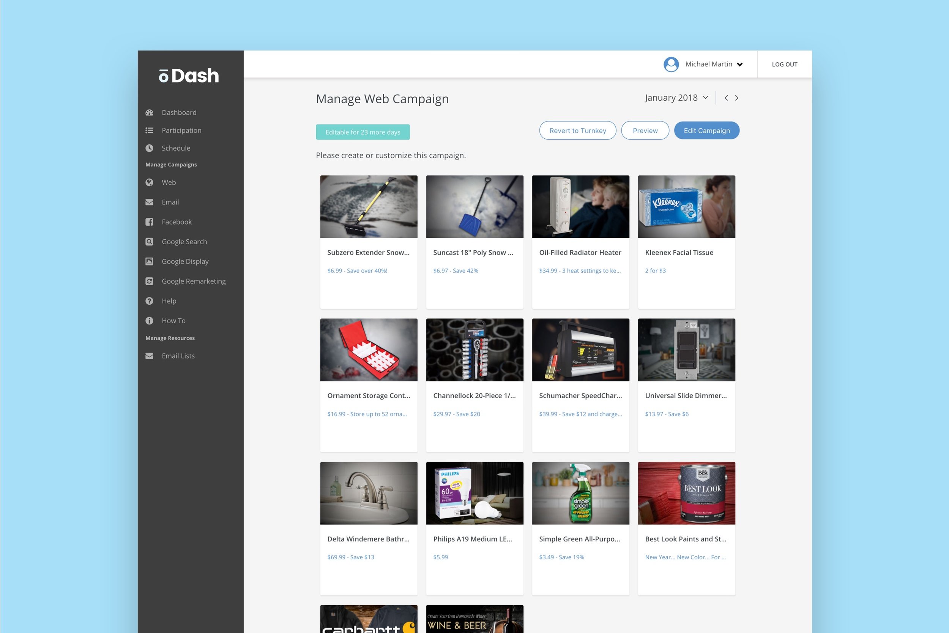Click the Preview button
This screenshot has height=633, width=949.
(645, 131)
